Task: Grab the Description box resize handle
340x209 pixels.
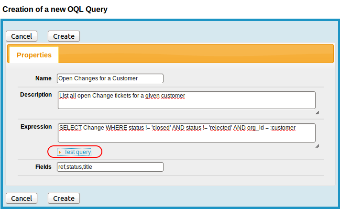Action: tap(317, 112)
